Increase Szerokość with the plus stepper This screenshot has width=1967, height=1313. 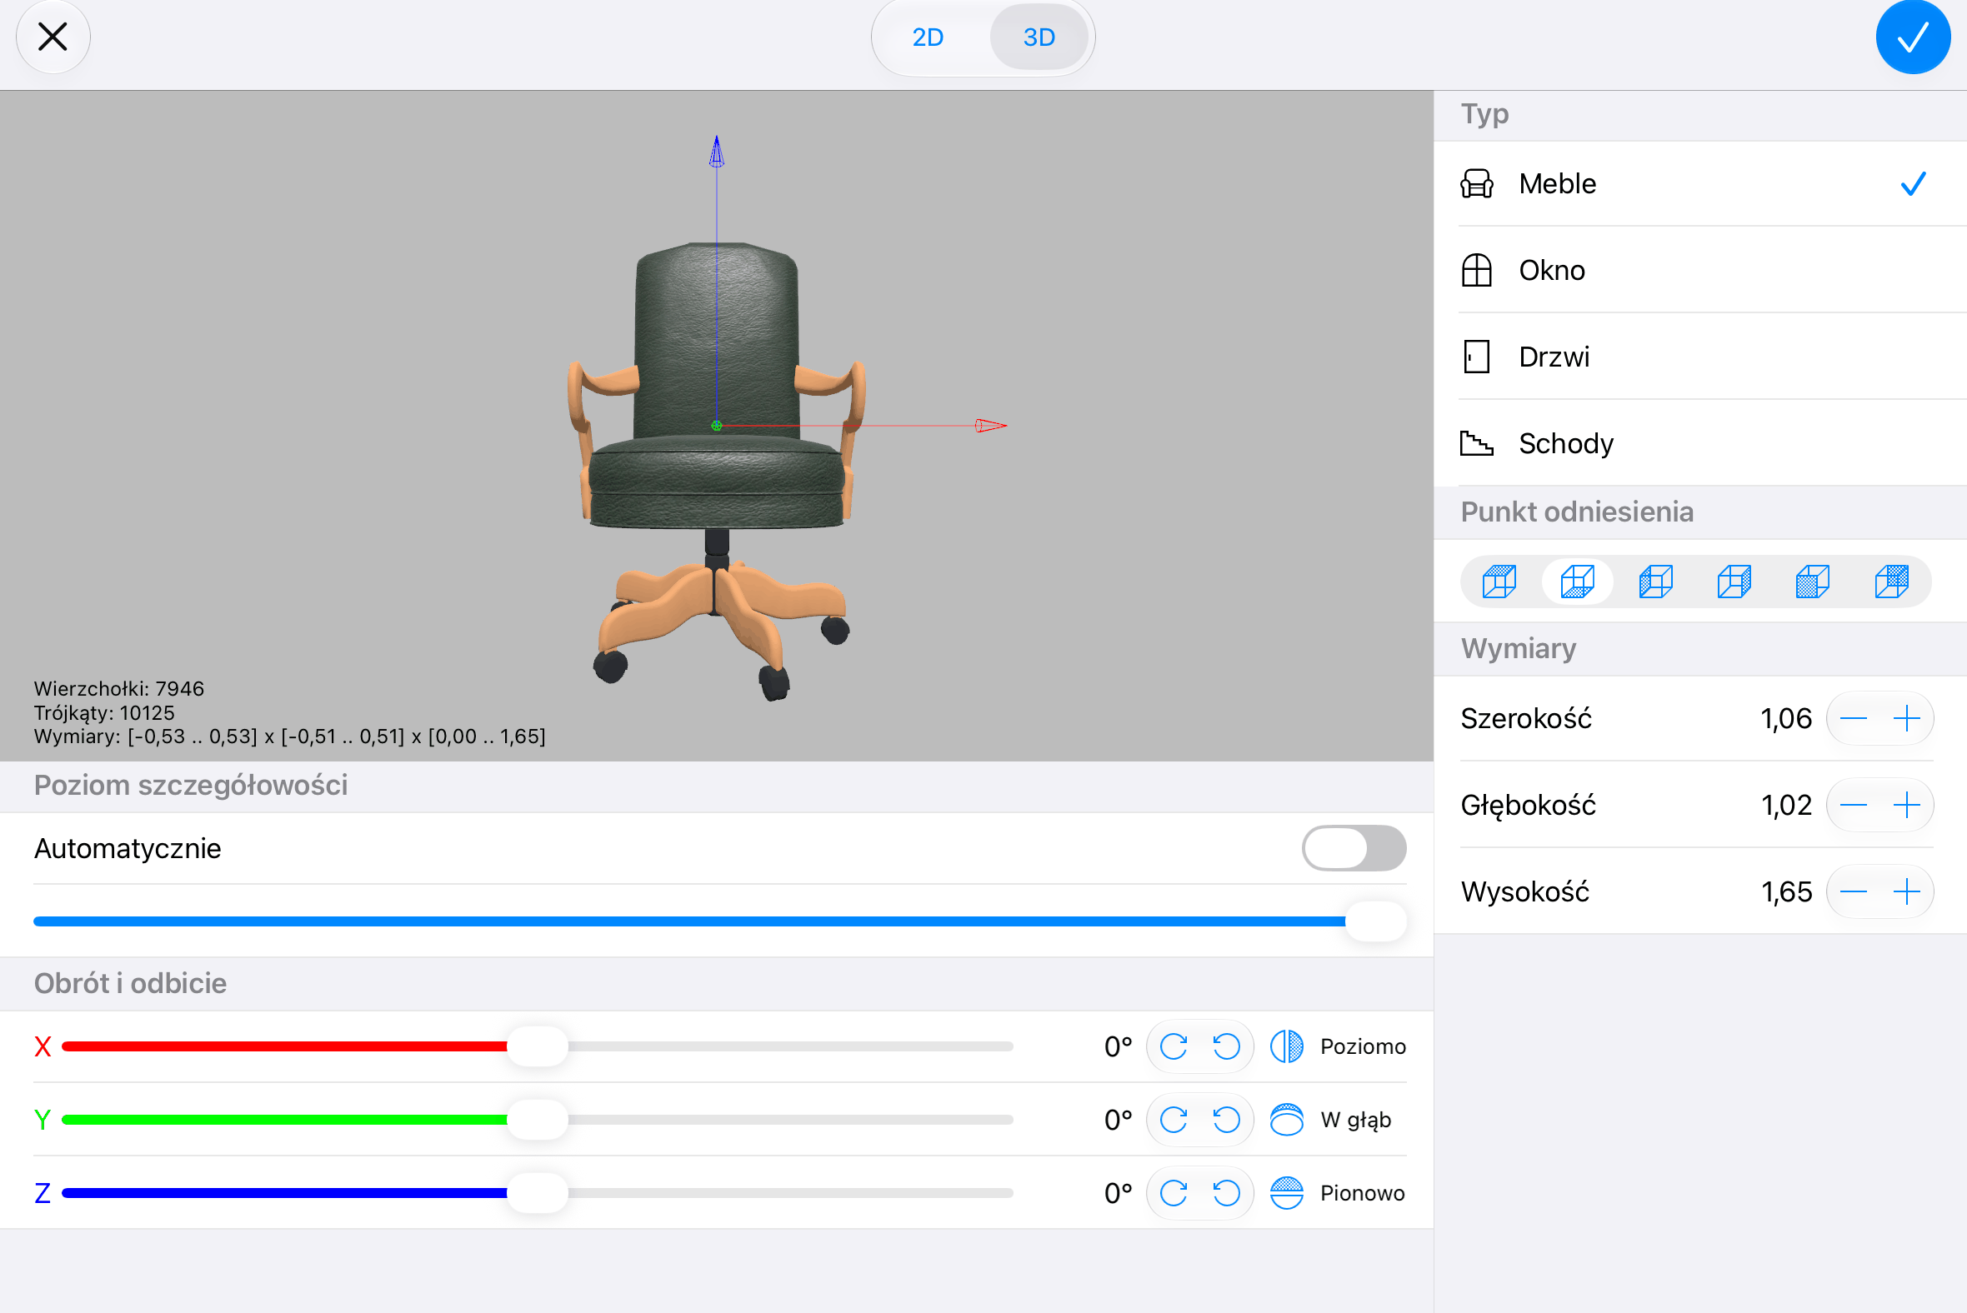pos(1907,718)
